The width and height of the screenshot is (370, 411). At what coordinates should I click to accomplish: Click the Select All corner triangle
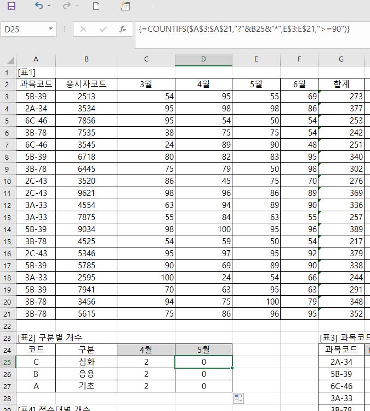(x=8, y=59)
